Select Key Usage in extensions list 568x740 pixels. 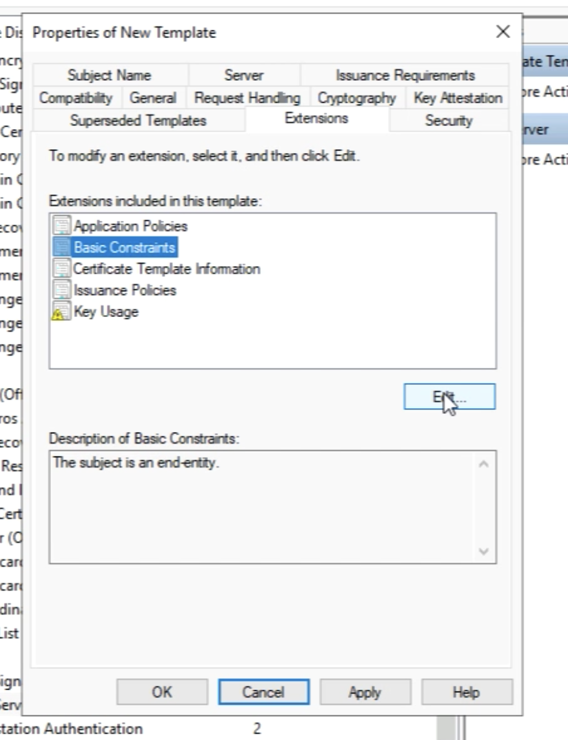(106, 312)
